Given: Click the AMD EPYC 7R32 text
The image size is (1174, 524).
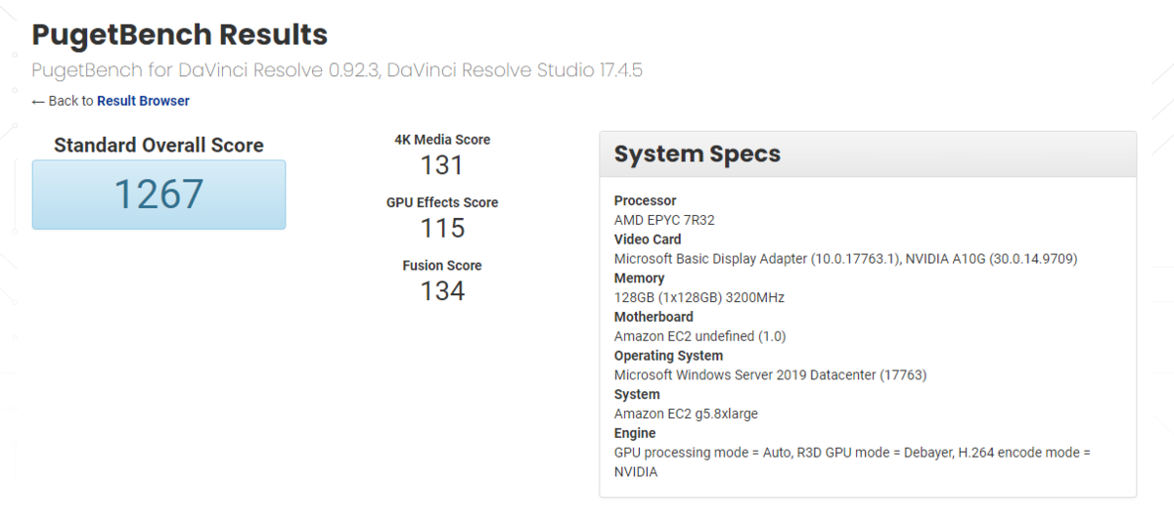Looking at the screenshot, I should 664,220.
